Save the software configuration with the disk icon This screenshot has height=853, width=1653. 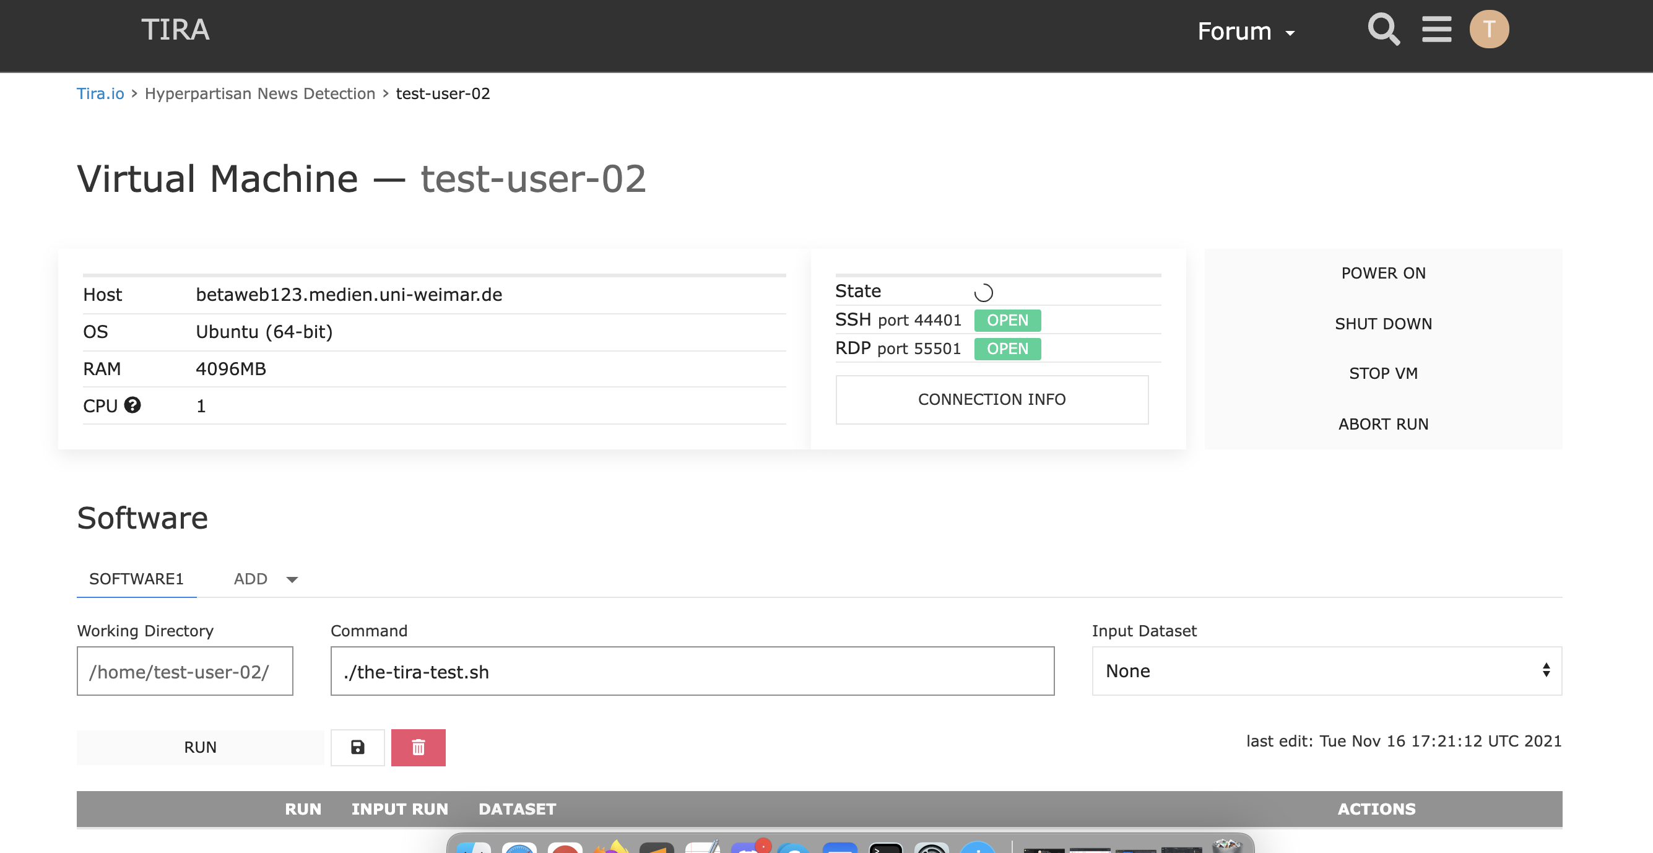357,747
